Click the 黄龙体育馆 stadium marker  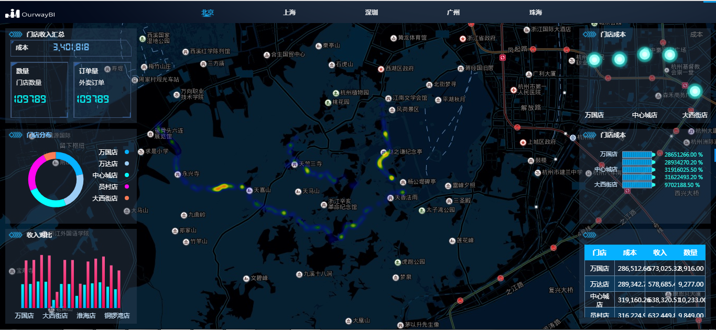(394, 38)
